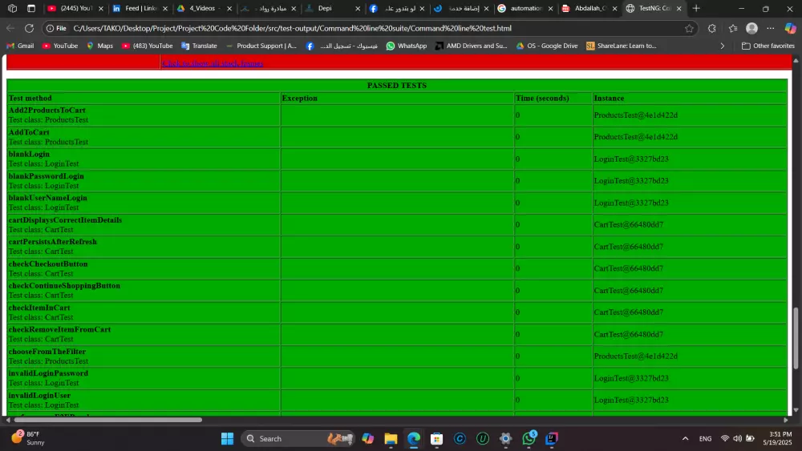This screenshot has width=802, height=451.
Task: Click the blankPasswordLogin test method
Action: pos(46,176)
